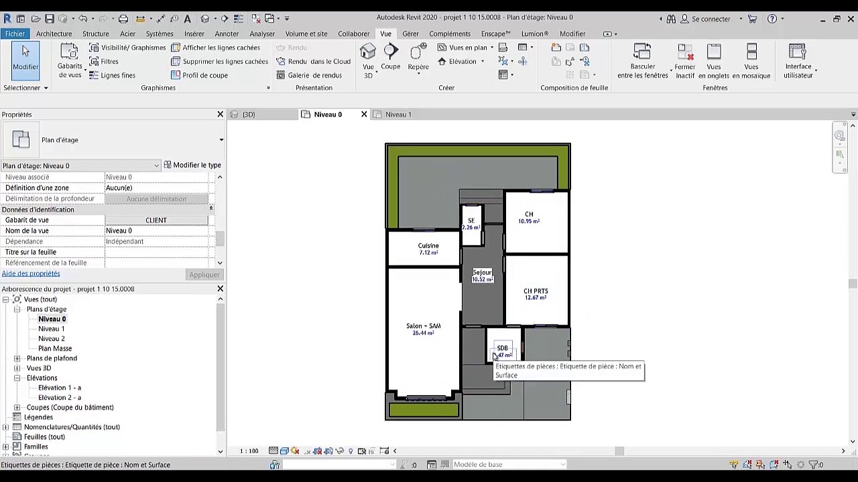
Task: Select Plan Masse in project browser
Action: [x=55, y=348]
